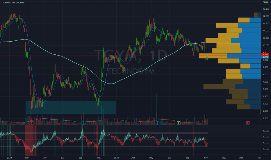Click the 8.500 price axis label
The height and width of the screenshot is (160, 271).
pyautogui.click(x=266, y=67)
